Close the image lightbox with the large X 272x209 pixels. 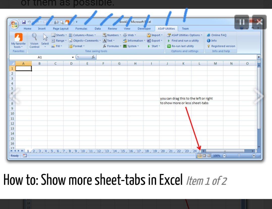pyautogui.click(x=259, y=22)
